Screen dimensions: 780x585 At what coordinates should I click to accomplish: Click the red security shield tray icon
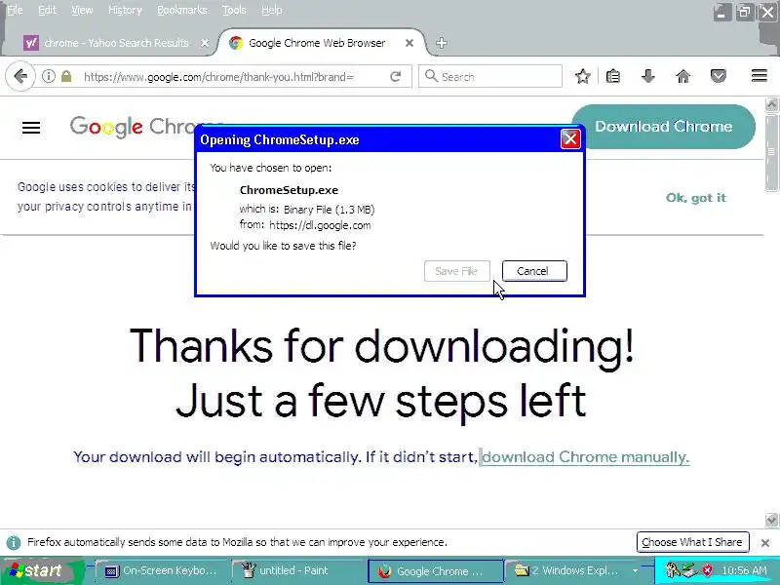[x=707, y=570]
